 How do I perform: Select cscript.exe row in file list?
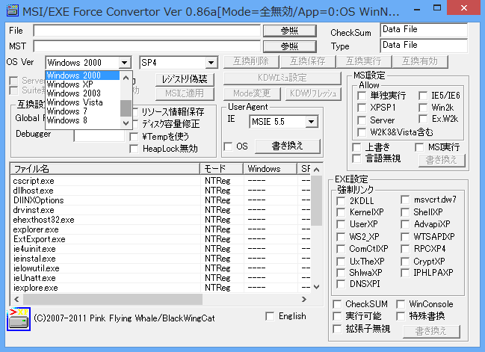(x=161, y=181)
